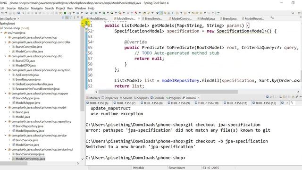
Task: Toggle the fold marker on line 54
Action: (x=93, y=42)
